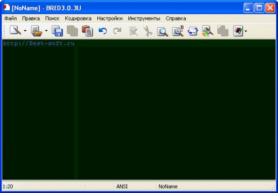Viewport: 278px width, 193px height.
Task: Paste using the clipboard icon
Action: (x=87, y=31)
